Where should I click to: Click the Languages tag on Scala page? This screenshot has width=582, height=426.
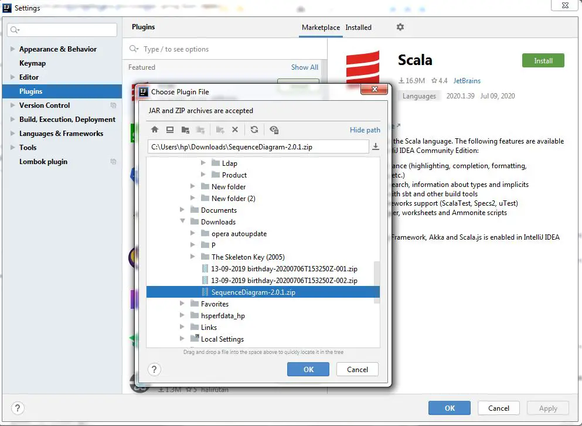click(419, 96)
